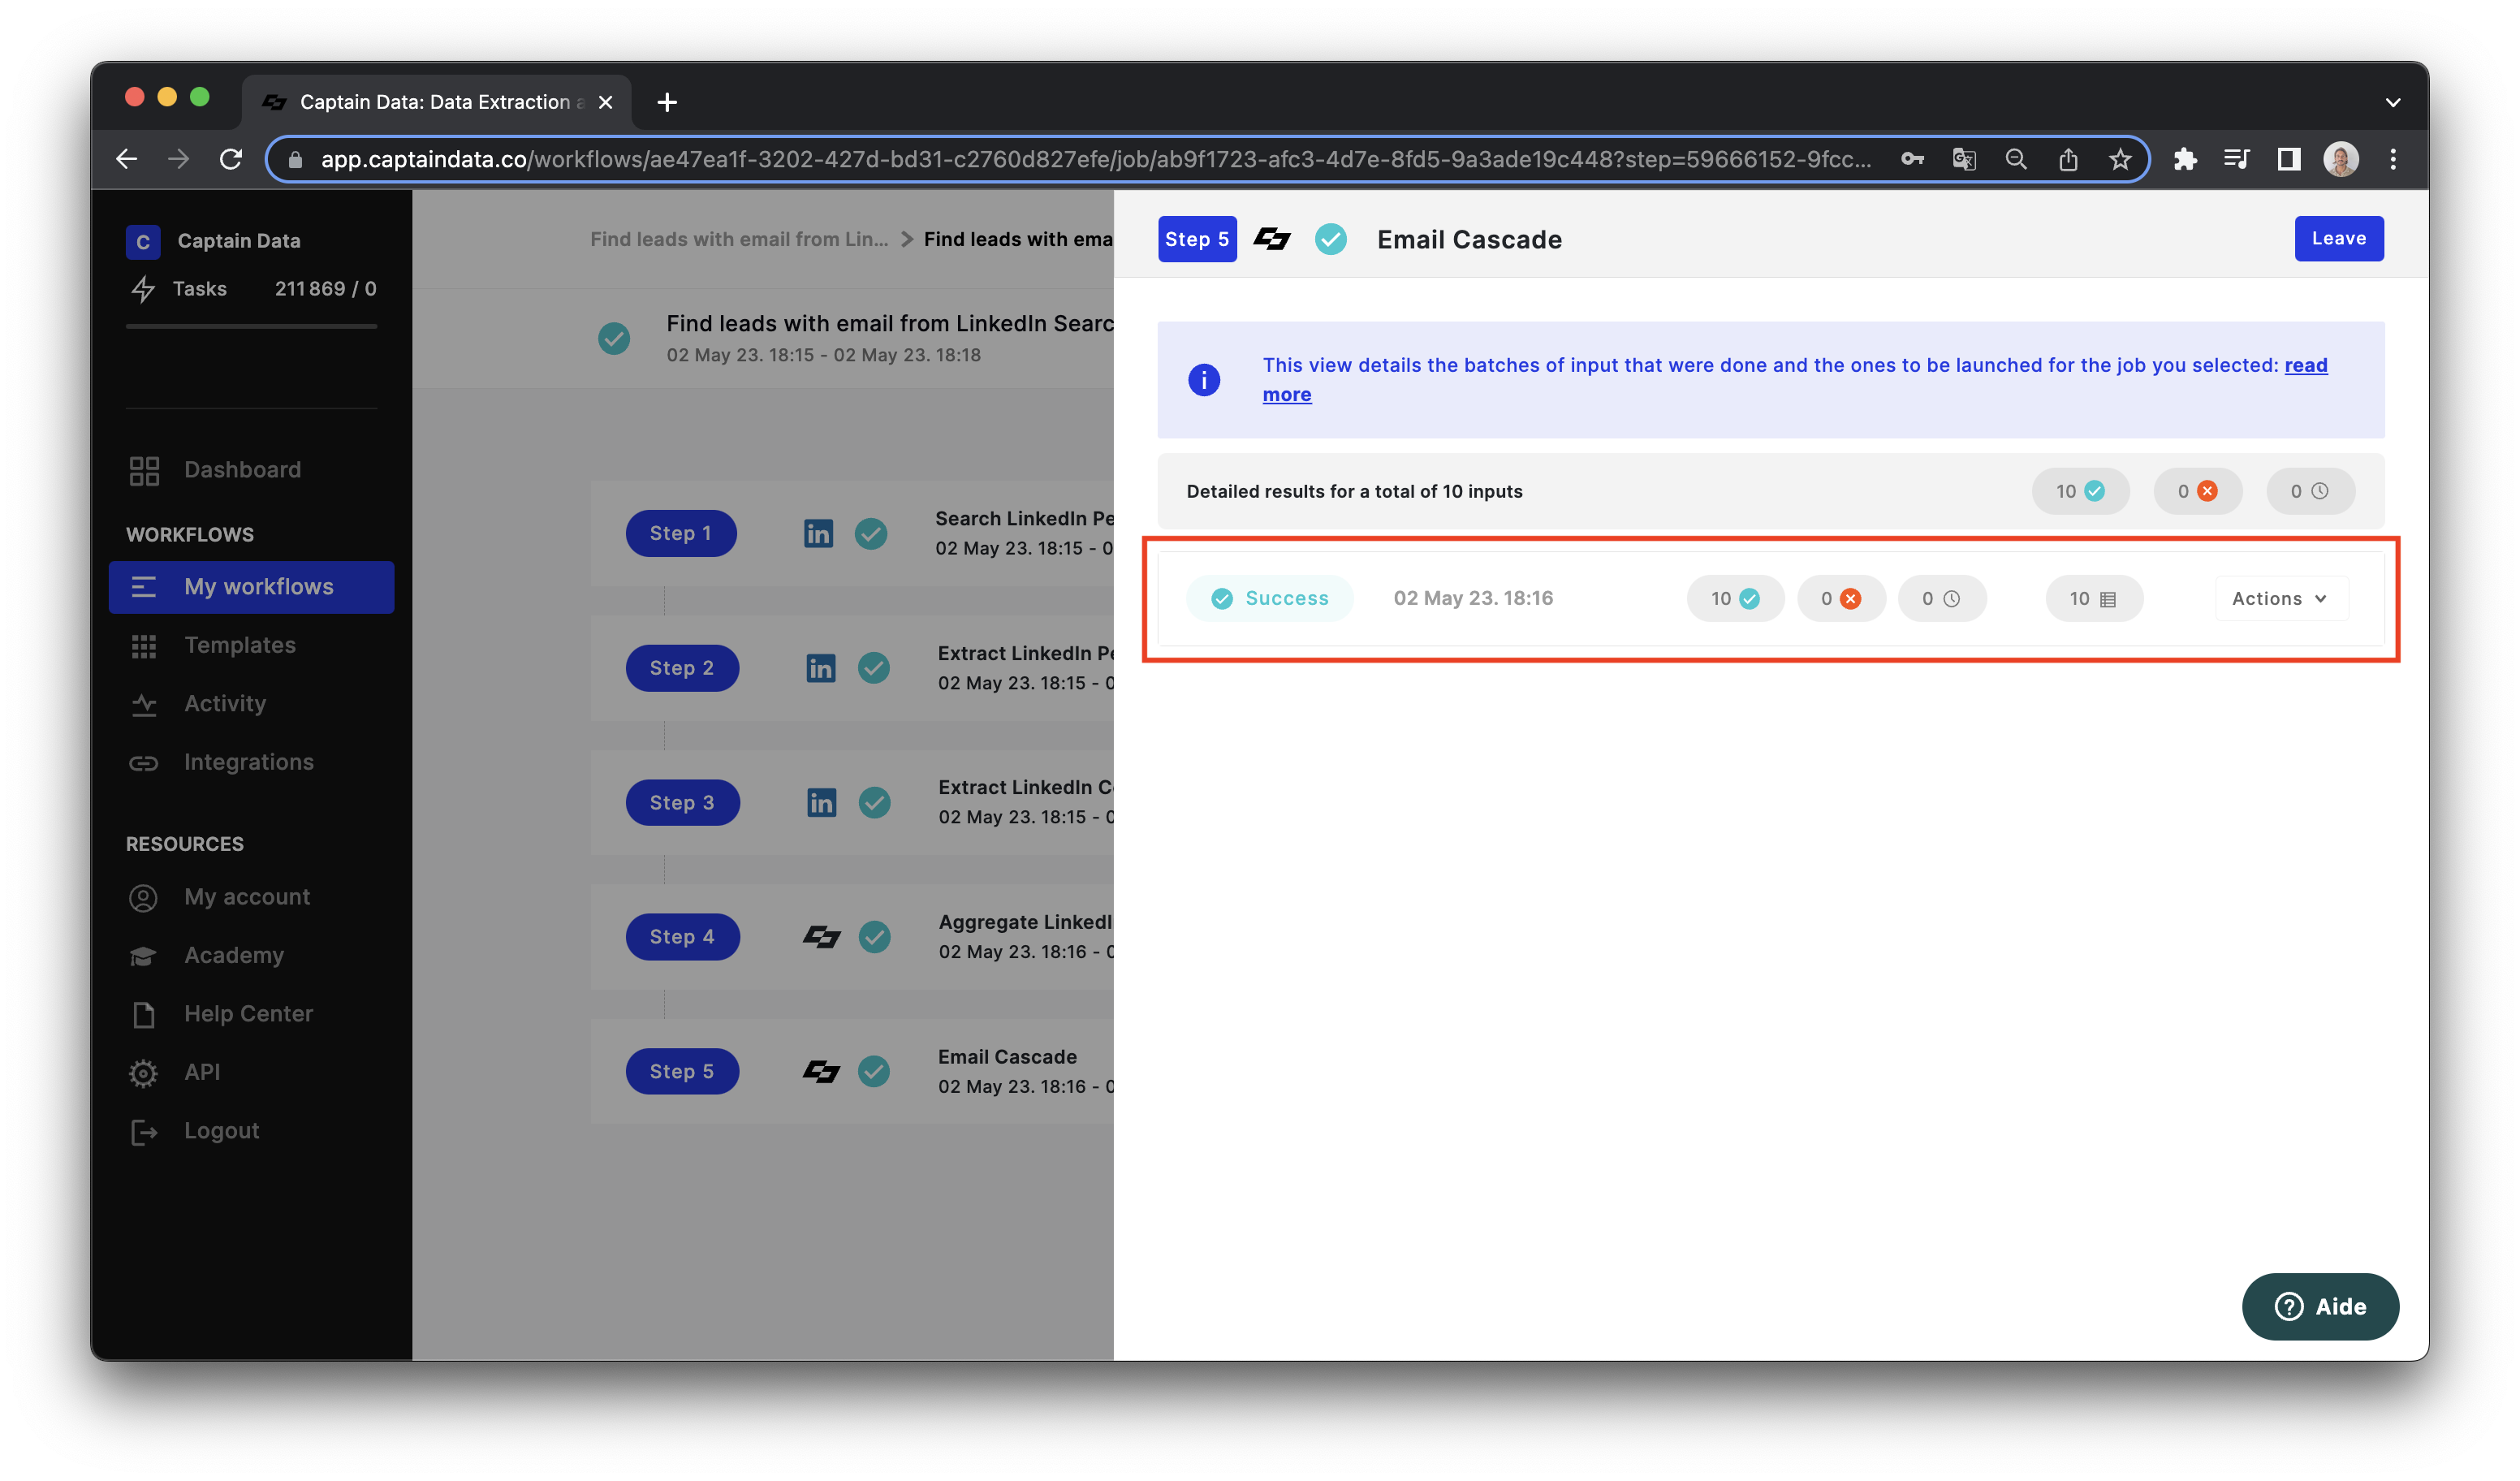
Task: Click the blue info icon in the banner
Action: (x=1204, y=380)
